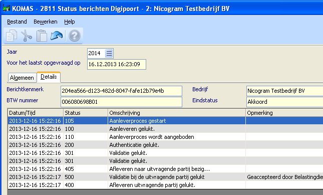323x195 pixels.
Task: Select row 'Aanleveren gelukt.'
Action: [x=166, y=129]
